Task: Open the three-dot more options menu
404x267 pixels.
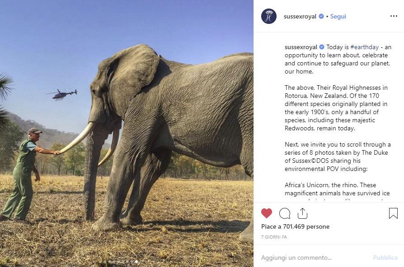Action: 394,16
